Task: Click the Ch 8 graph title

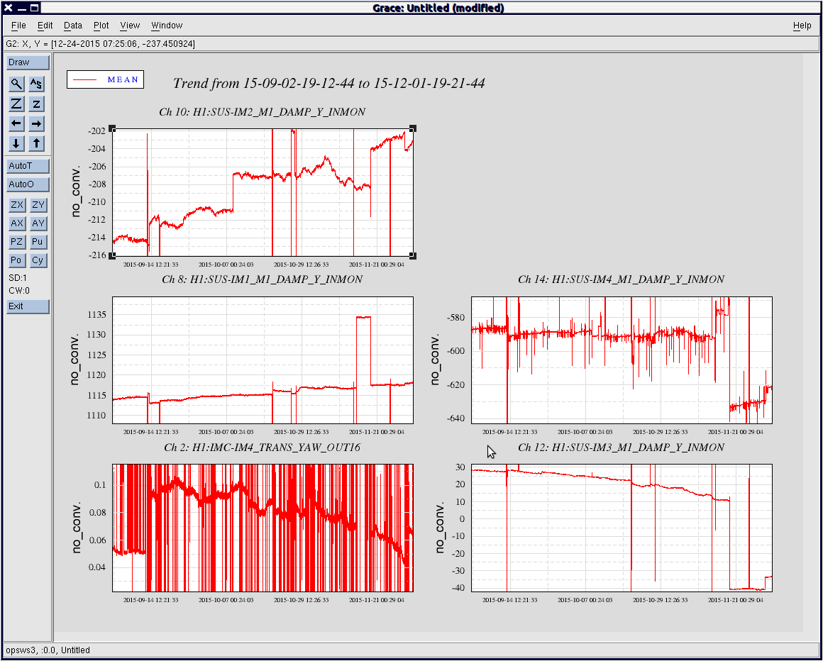Action: [263, 279]
